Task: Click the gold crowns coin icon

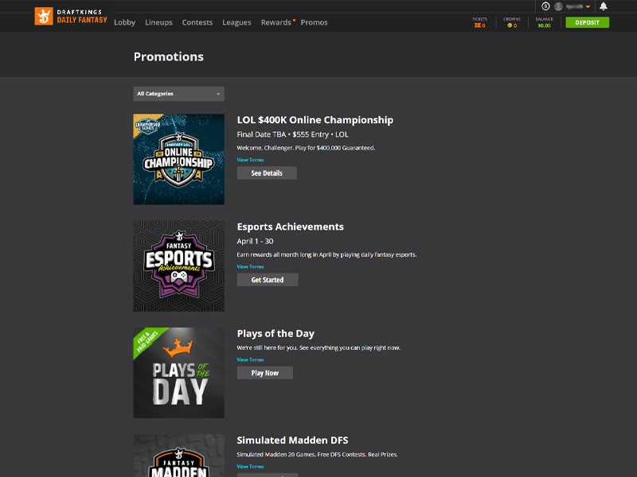Action: [510, 25]
